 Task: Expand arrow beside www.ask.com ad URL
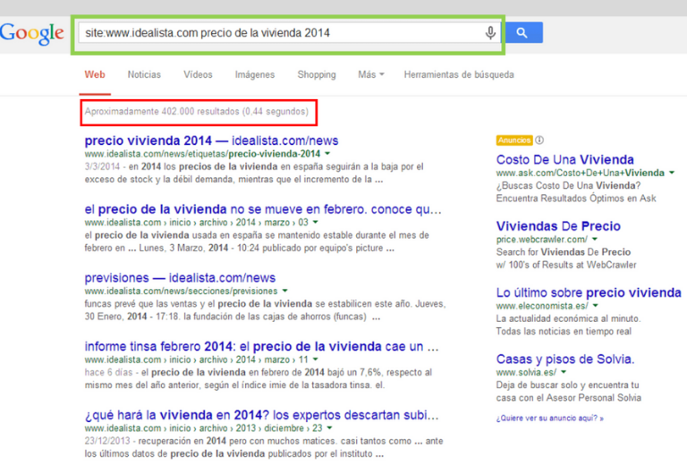672,173
